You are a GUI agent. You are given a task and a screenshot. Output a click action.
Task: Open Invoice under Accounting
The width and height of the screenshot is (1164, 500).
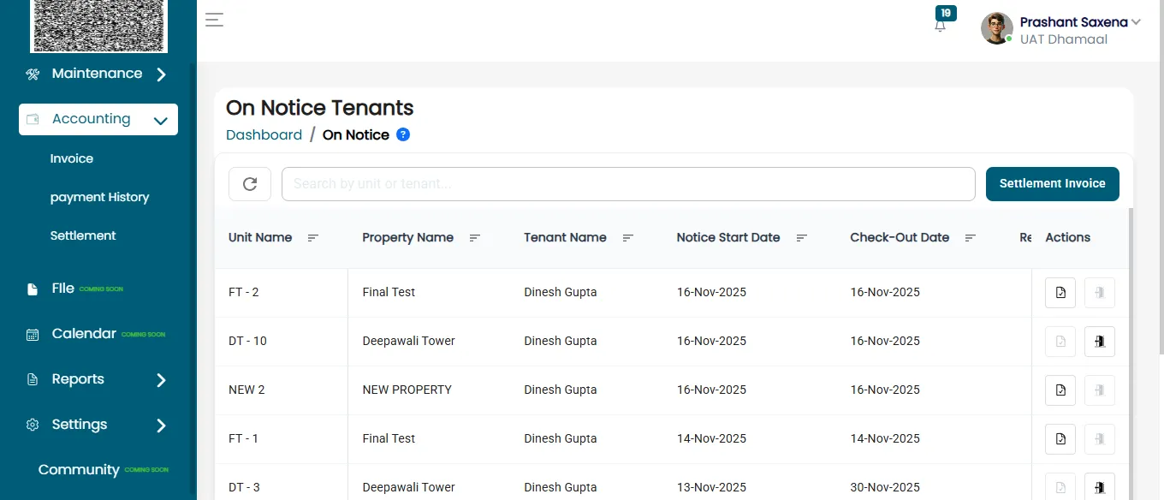point(72,158)
